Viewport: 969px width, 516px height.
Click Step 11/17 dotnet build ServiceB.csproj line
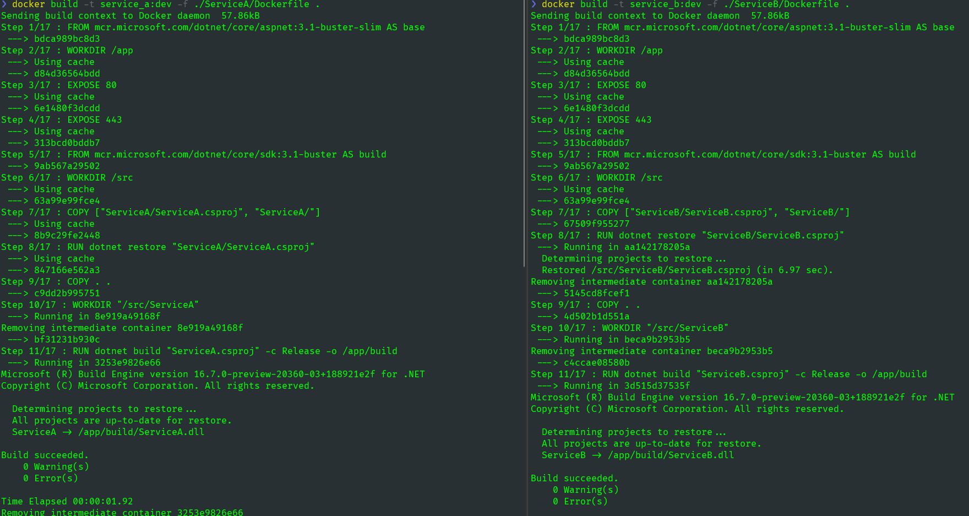coord(729,374)
